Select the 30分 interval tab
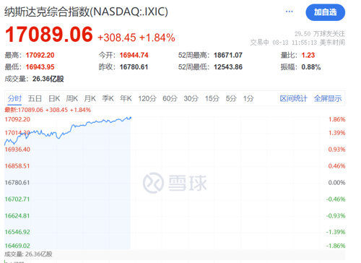The image size is (361, 263). (x=191, y=98)
